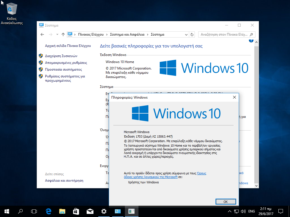Image resolution: width=290 pixels, height=217 pixels.
Task: Select Σύστημα και Ασφάλεια in the breadcrumb
Action: pyautogui.click(x=127, y=34)
